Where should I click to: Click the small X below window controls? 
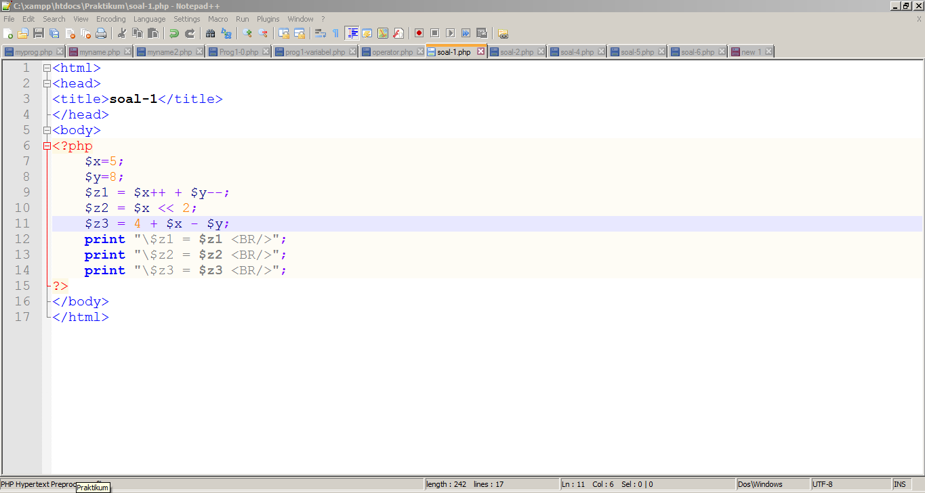(919, 19)
